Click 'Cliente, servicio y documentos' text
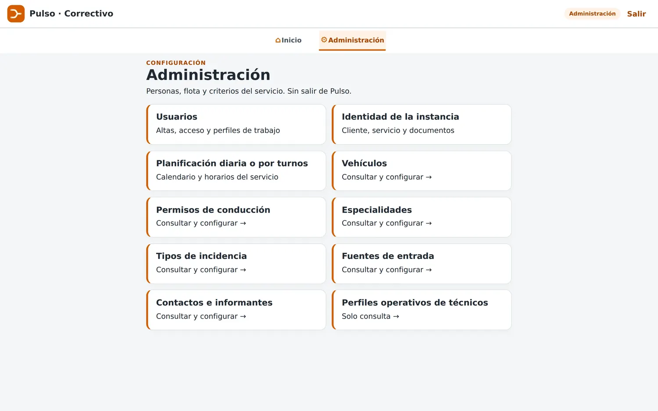This screenshot has height=411, width=658. 398,130
